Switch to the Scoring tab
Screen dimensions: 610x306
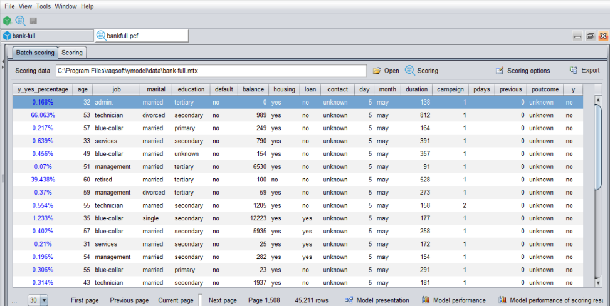[x=71, y=53]
